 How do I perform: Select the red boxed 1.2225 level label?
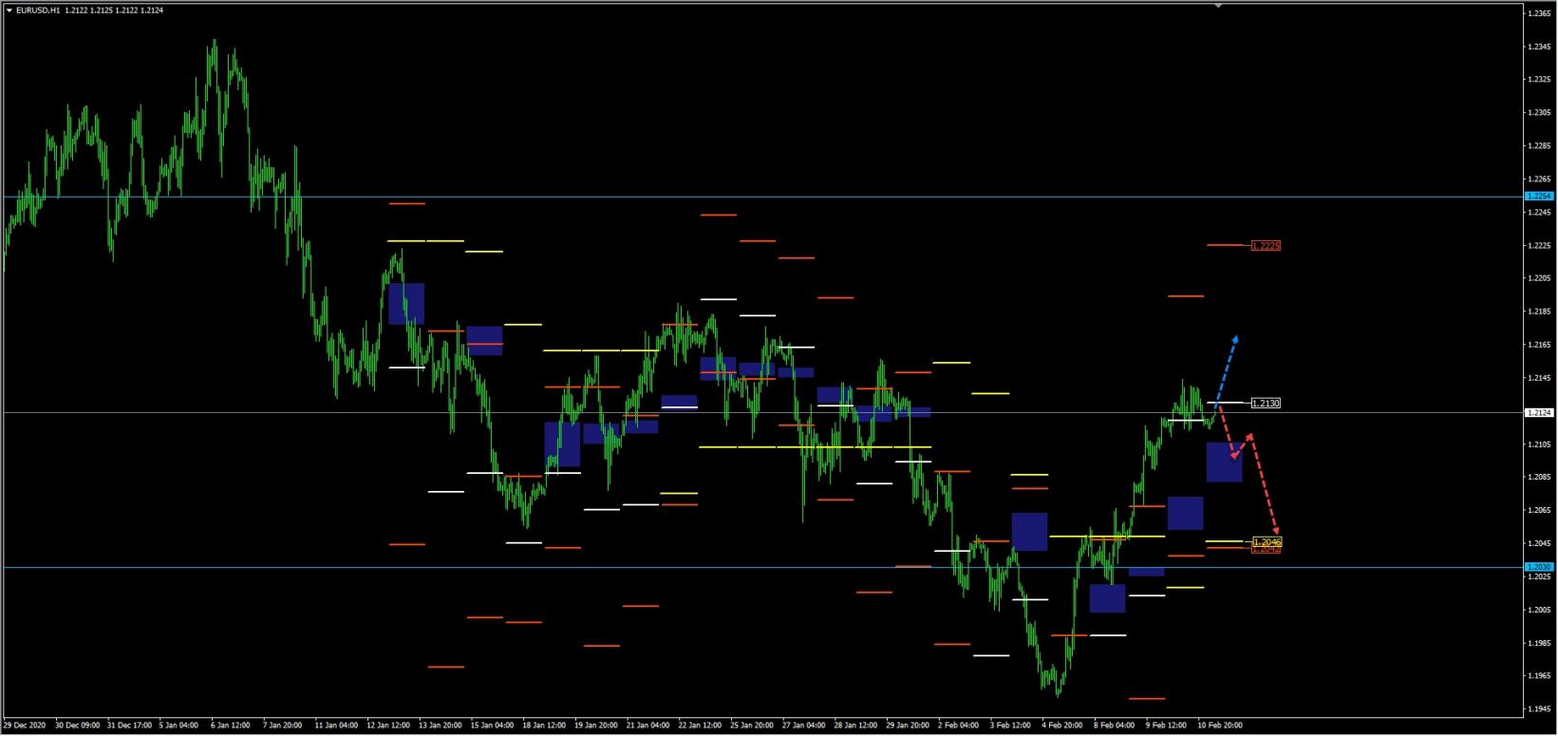click(1266, 246)
